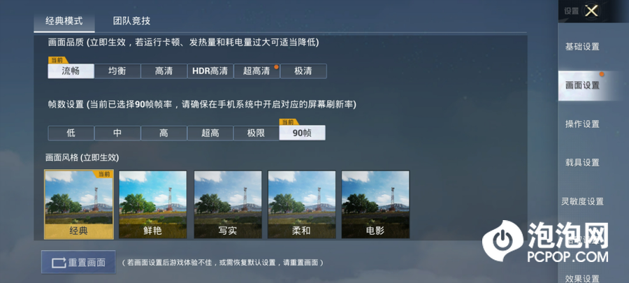629x283 pixels.
Task: Choose the 鲜艳 style thumbnail
Action: [x=153, y=205]
